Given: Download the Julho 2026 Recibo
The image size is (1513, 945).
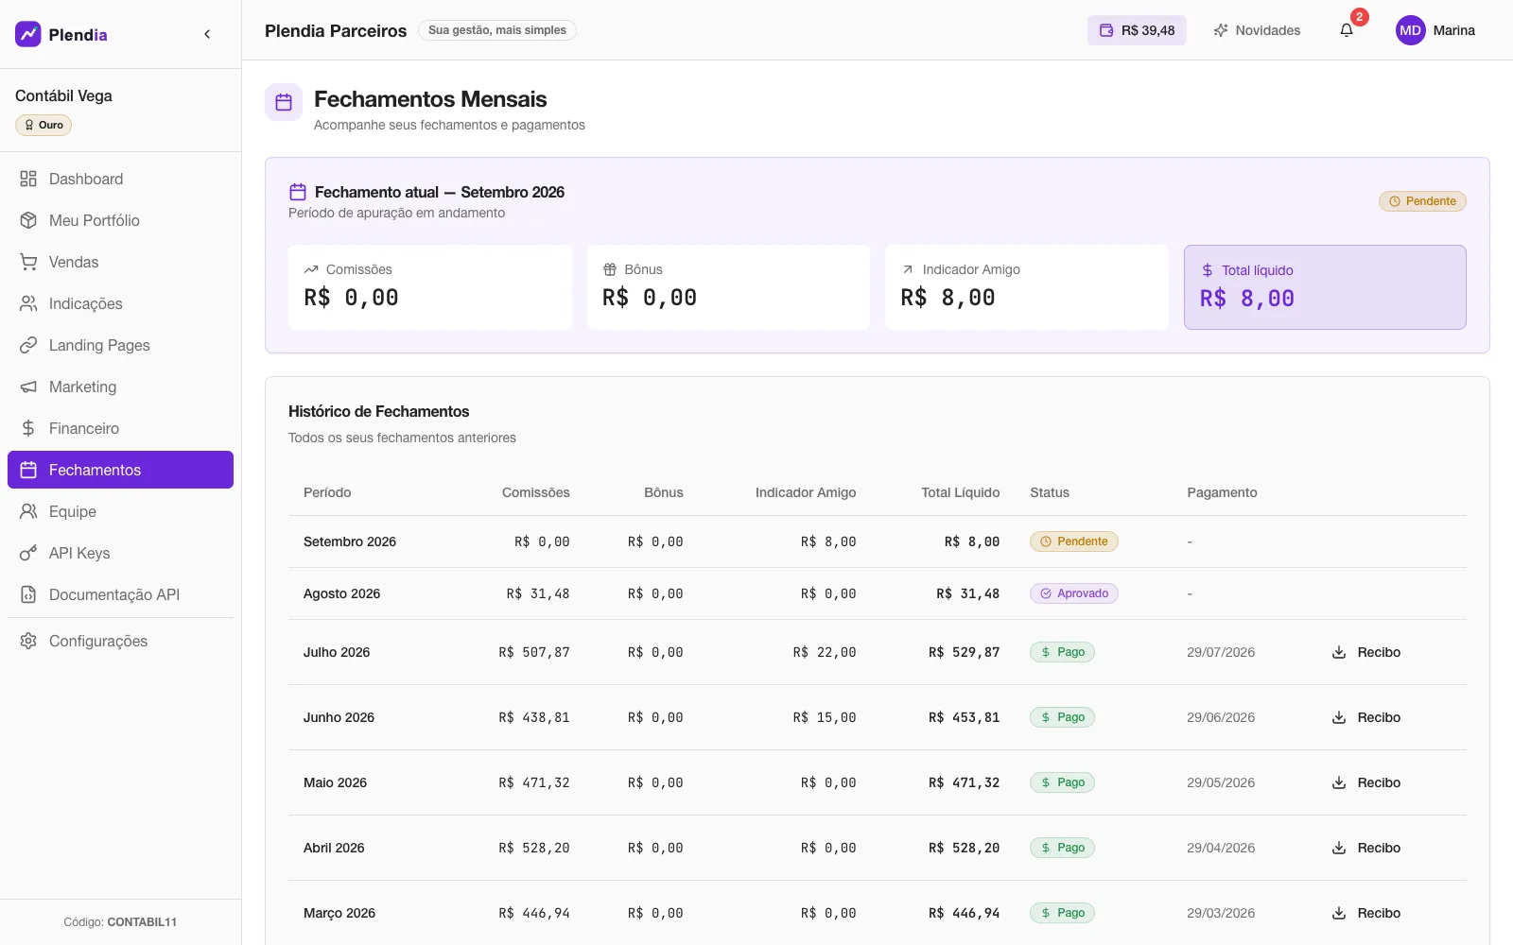Looking at the screenshot, I should (1366, 652).
